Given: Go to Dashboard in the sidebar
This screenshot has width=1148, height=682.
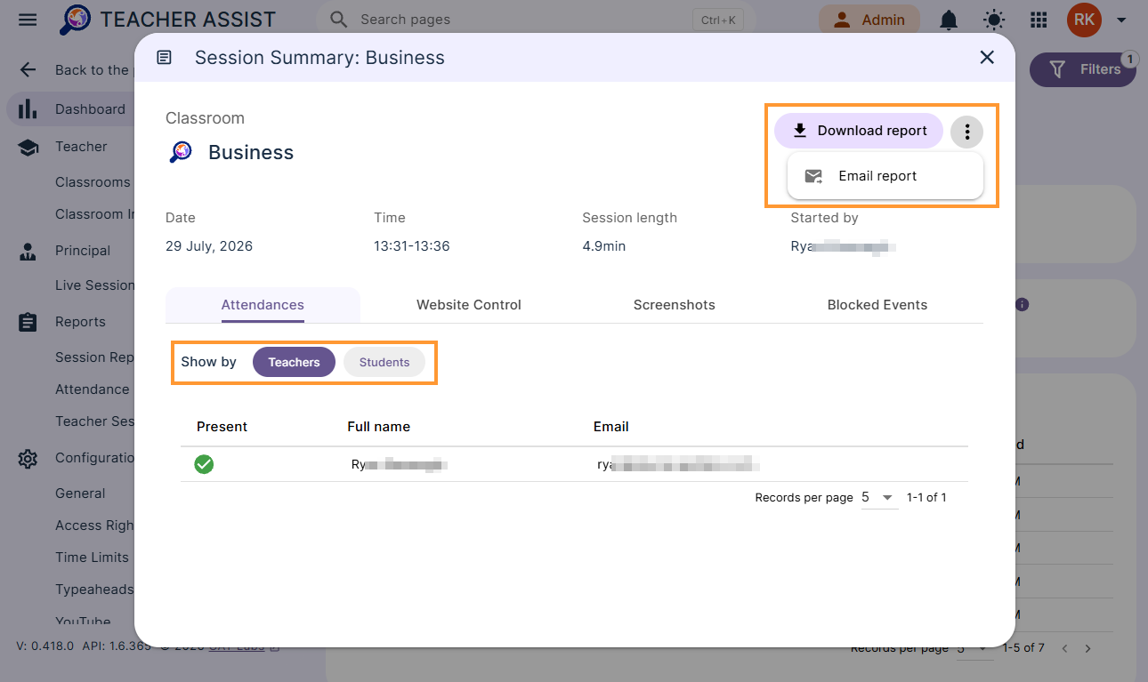Looking at the screenshot, I should 71,109.
